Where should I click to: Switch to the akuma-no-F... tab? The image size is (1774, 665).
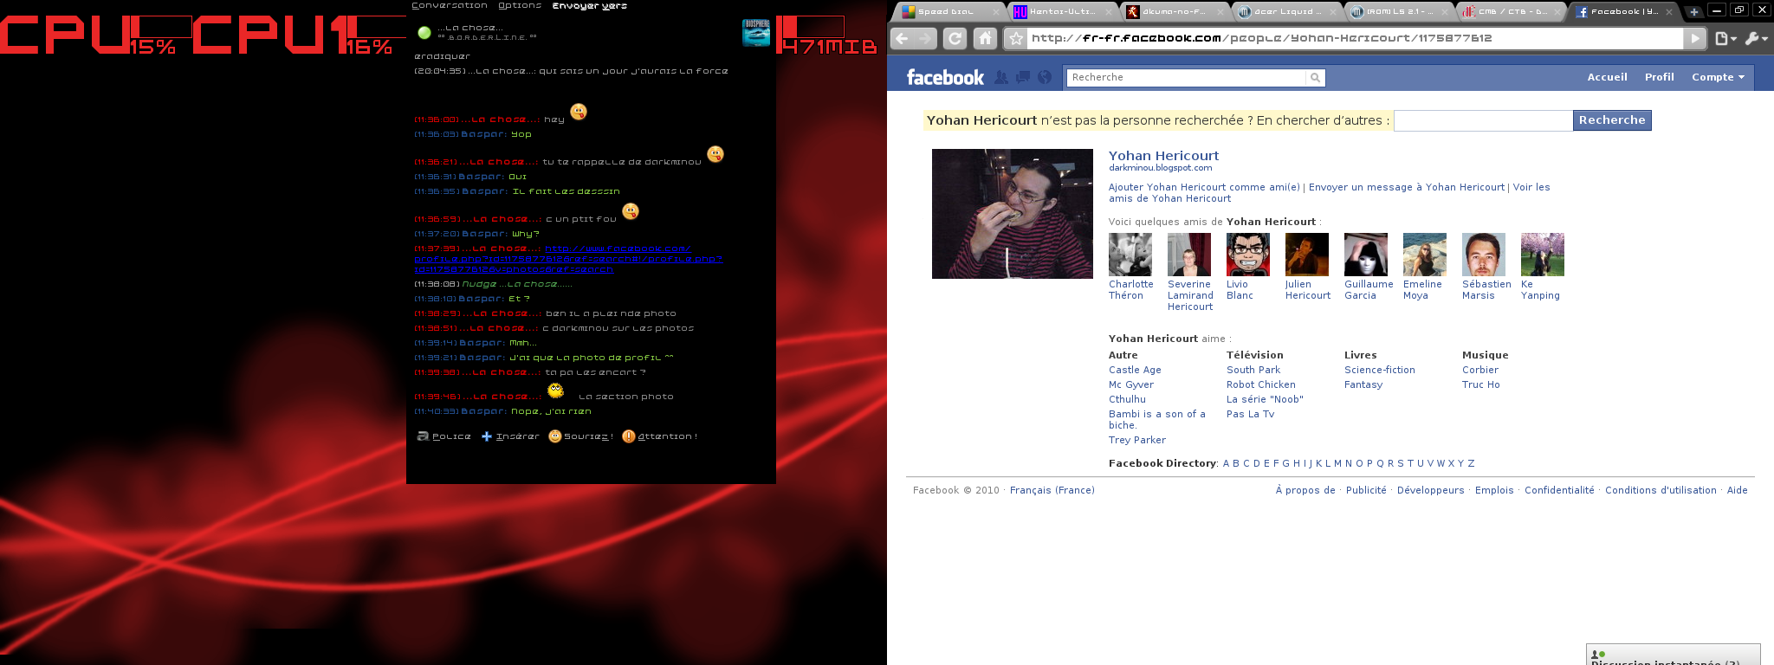click(1173, 11)
